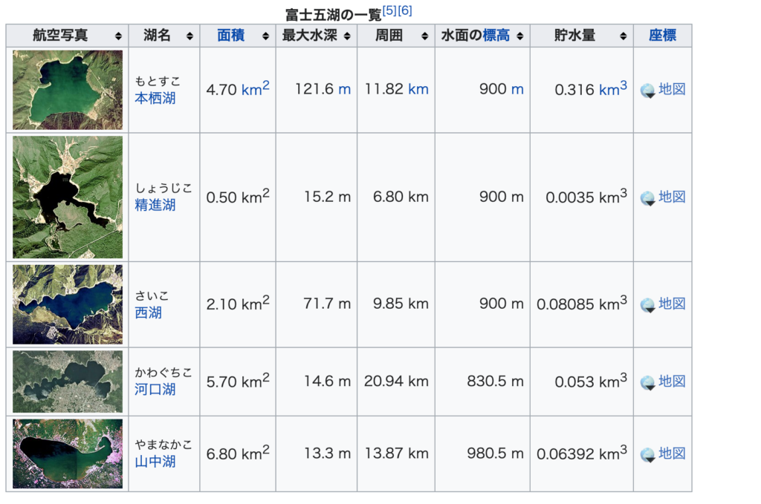Open the 河口湖 lake article link

155,389
